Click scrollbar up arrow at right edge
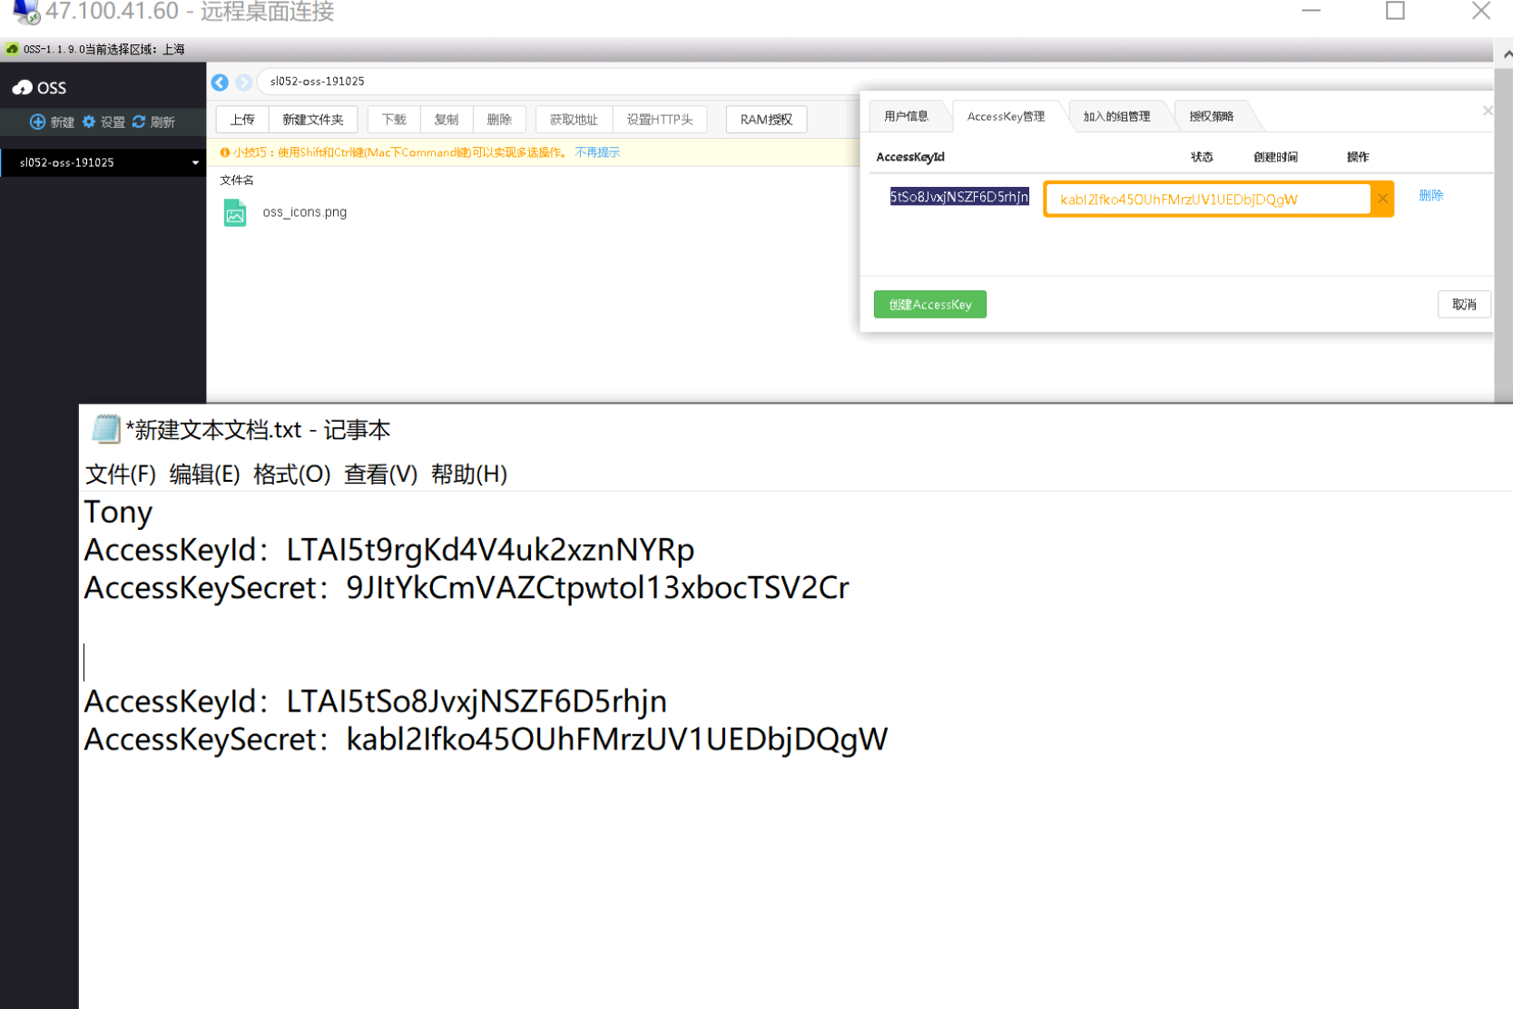Image resolution: width=1513 pixels, height=1009 pixels. click(x=1507, y=54)
